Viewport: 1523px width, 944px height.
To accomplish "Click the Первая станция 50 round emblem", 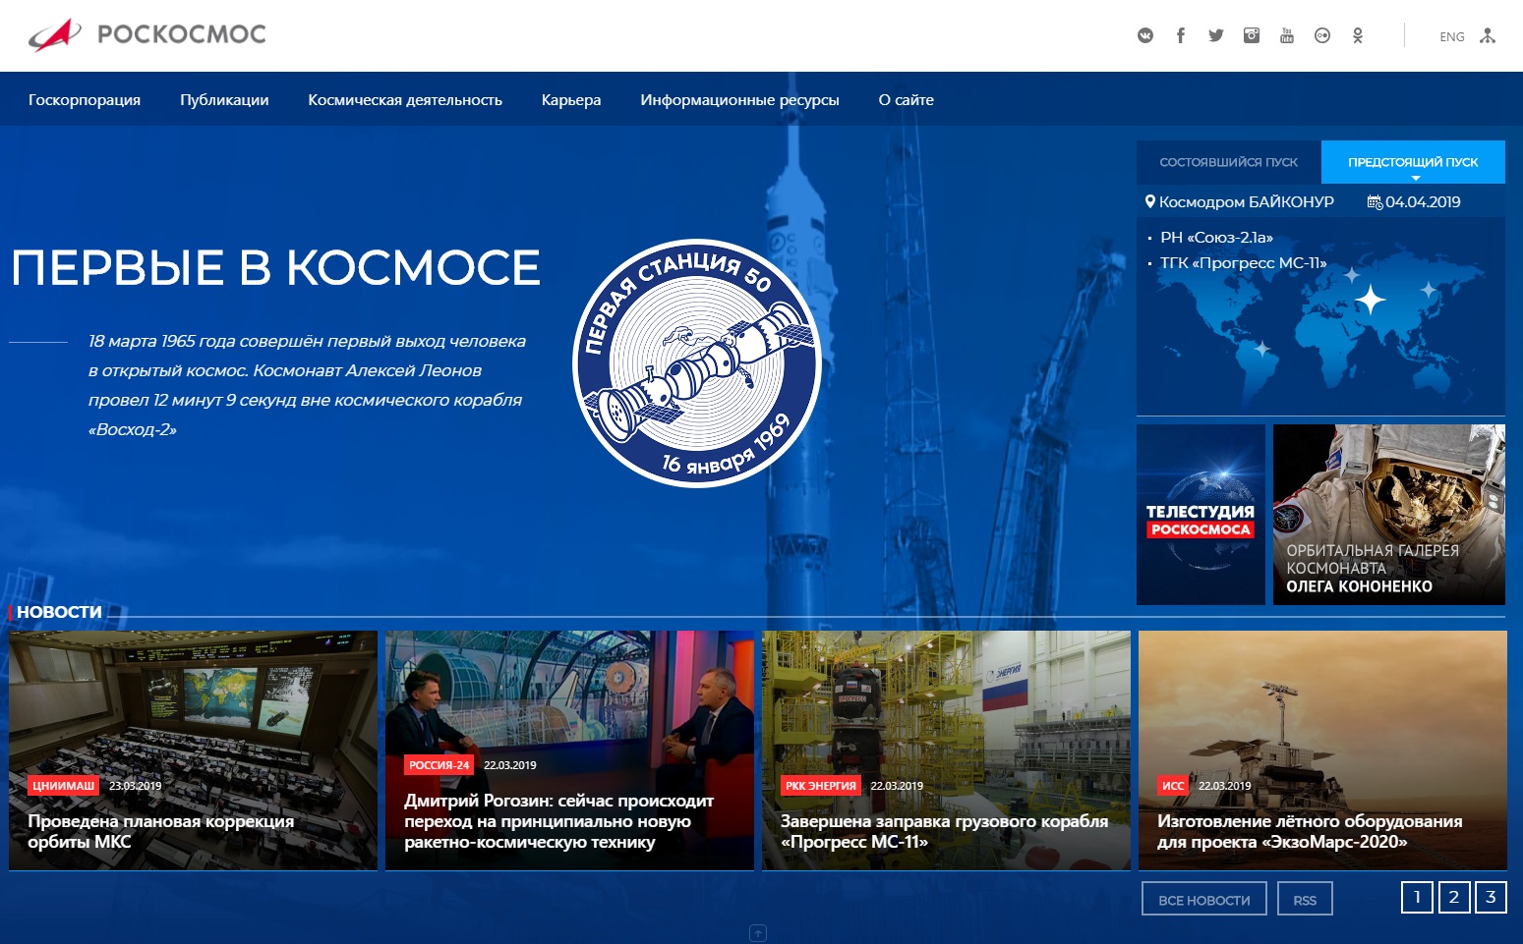I will [x=697, y=363].
